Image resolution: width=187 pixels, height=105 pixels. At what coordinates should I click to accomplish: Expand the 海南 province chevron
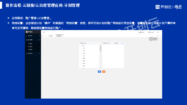pos(99,61)
